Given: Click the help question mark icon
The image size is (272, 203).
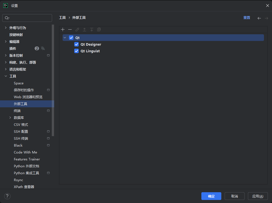Looking at the screenshot, I should [7, 196].
